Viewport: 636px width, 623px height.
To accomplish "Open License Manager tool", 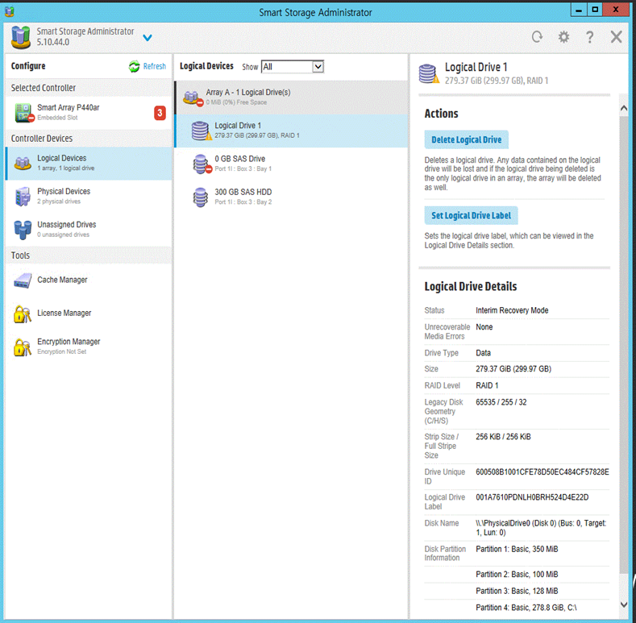I will pos(89,314).
